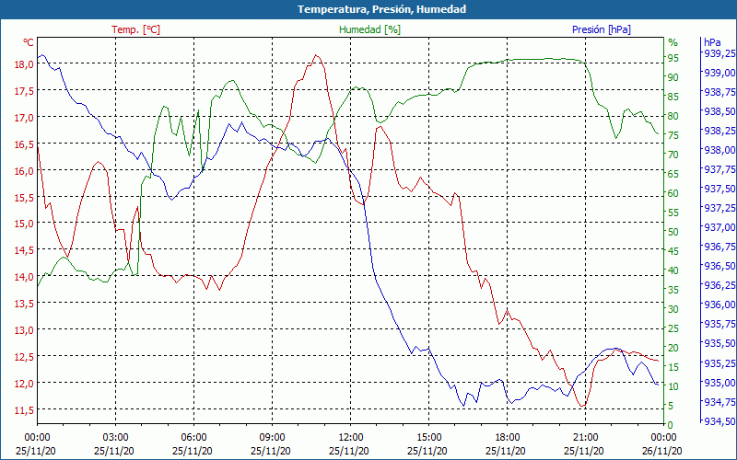Select the red 'Temp. [°C]' legend label
The height and width of the screenshot is (460, 737).
click(135, 29)
